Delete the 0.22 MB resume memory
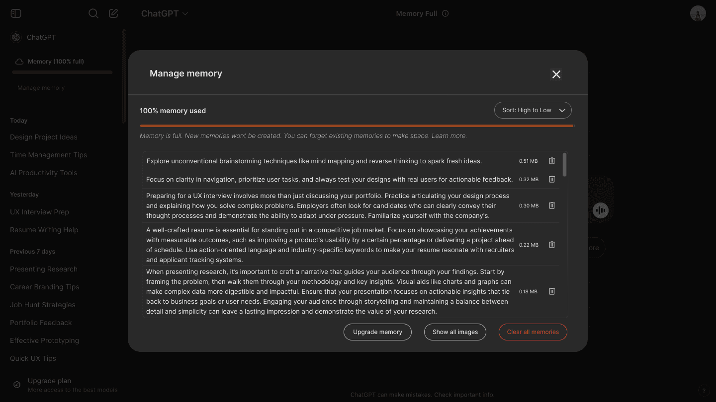Image resolution: width=716 pixels, height=402 pixels. pos(552,245)
